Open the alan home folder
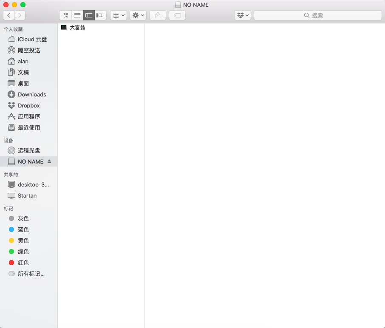385x328 pixels. pos(23,61)
